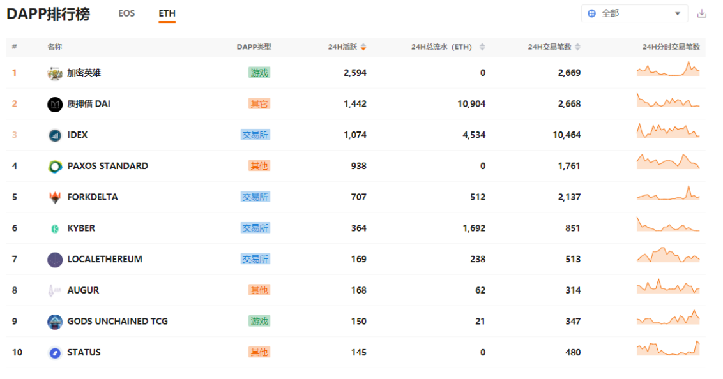Image resolution: width=723 pixels, height=379 pixels.
Task: Click the FORKDELTA sparkline chart
Action: 668,193
